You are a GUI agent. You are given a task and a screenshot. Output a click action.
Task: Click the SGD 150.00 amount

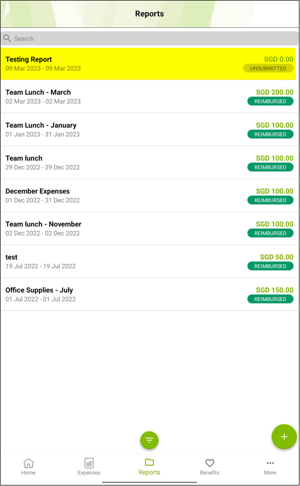pos(275,290)
